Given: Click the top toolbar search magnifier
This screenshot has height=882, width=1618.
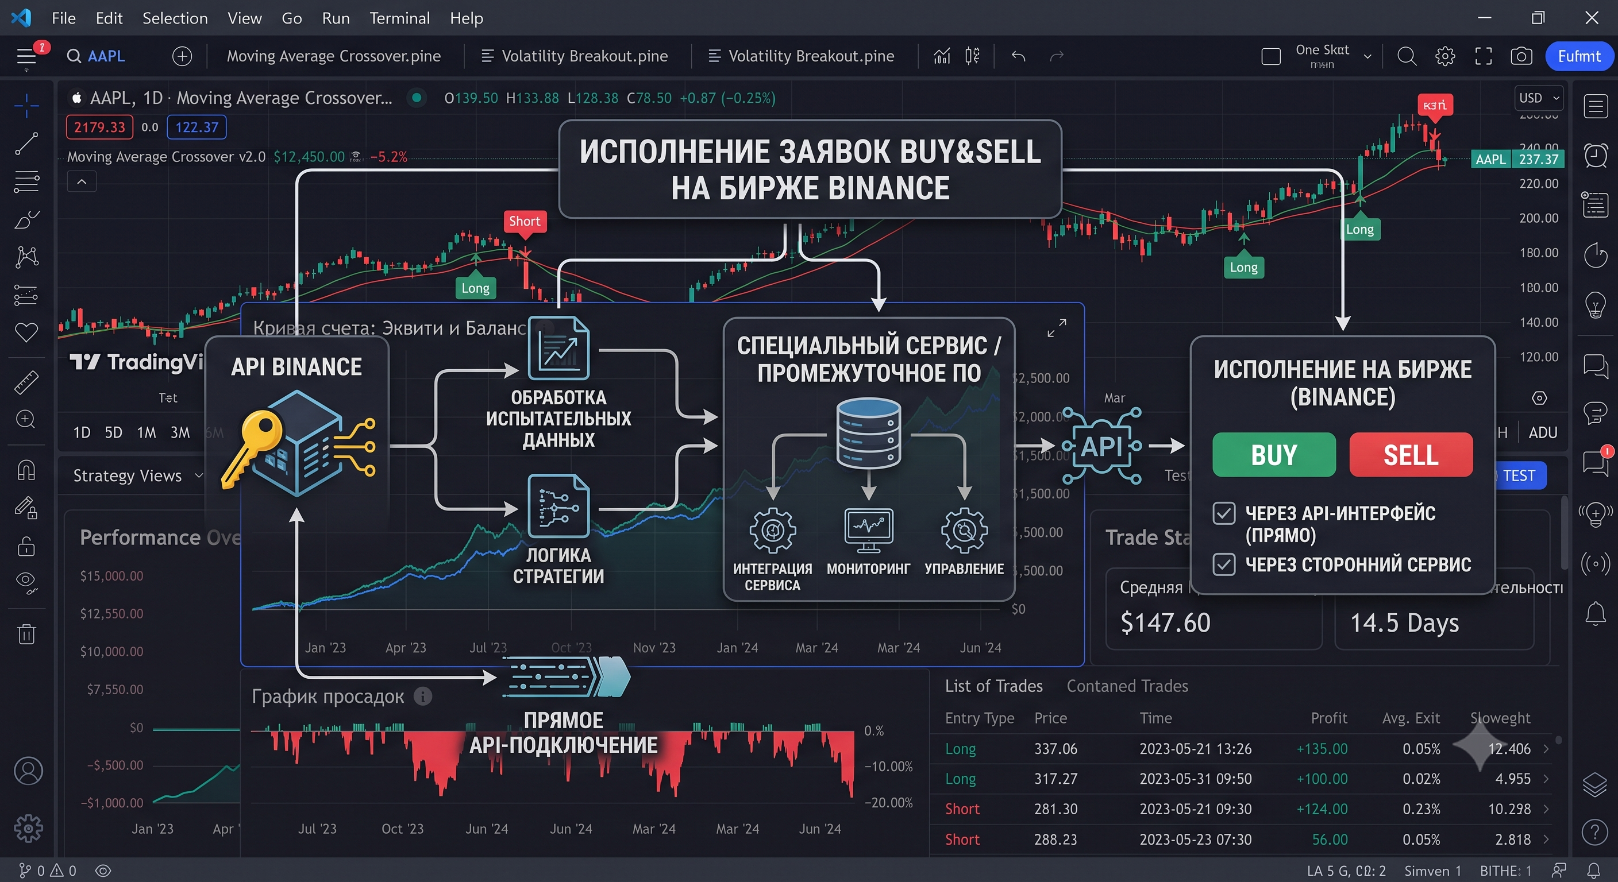Looking at the screenshot, I should 1407,56.
